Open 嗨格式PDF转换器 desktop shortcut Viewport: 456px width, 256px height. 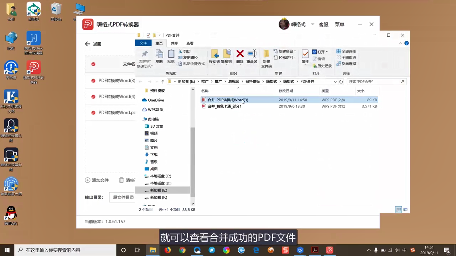click(33, 72)
